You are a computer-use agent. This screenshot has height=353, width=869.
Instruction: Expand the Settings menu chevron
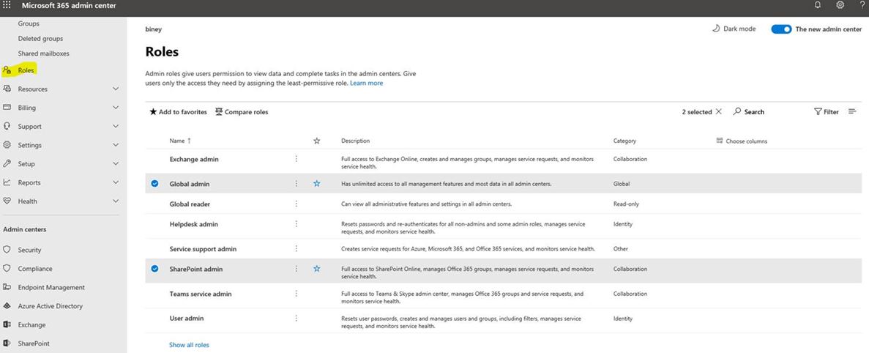coord(115,145)
